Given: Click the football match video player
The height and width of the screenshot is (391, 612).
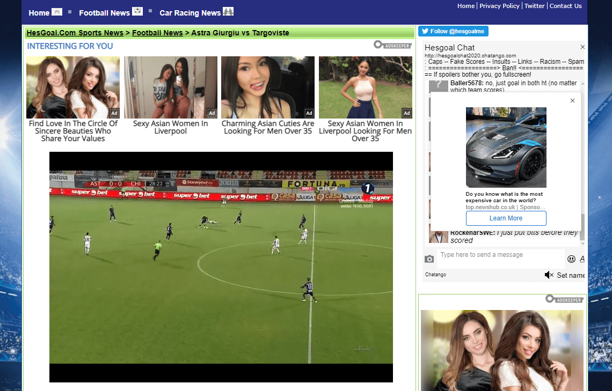Looking at the screenshot, I should point(221,267).
